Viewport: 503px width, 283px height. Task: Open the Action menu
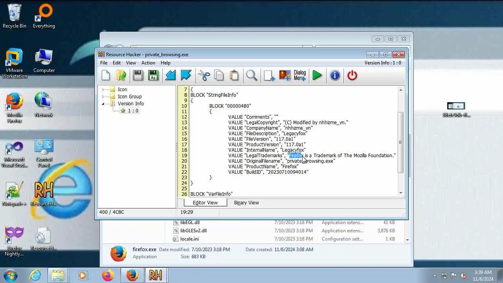tap(148, 63)
